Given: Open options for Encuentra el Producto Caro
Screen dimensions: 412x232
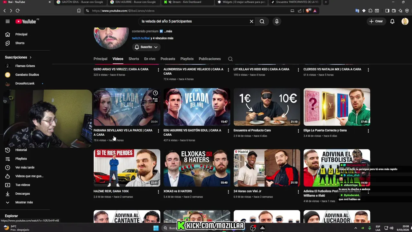Looking at the screenshot, I should click(x=298, y=131).
